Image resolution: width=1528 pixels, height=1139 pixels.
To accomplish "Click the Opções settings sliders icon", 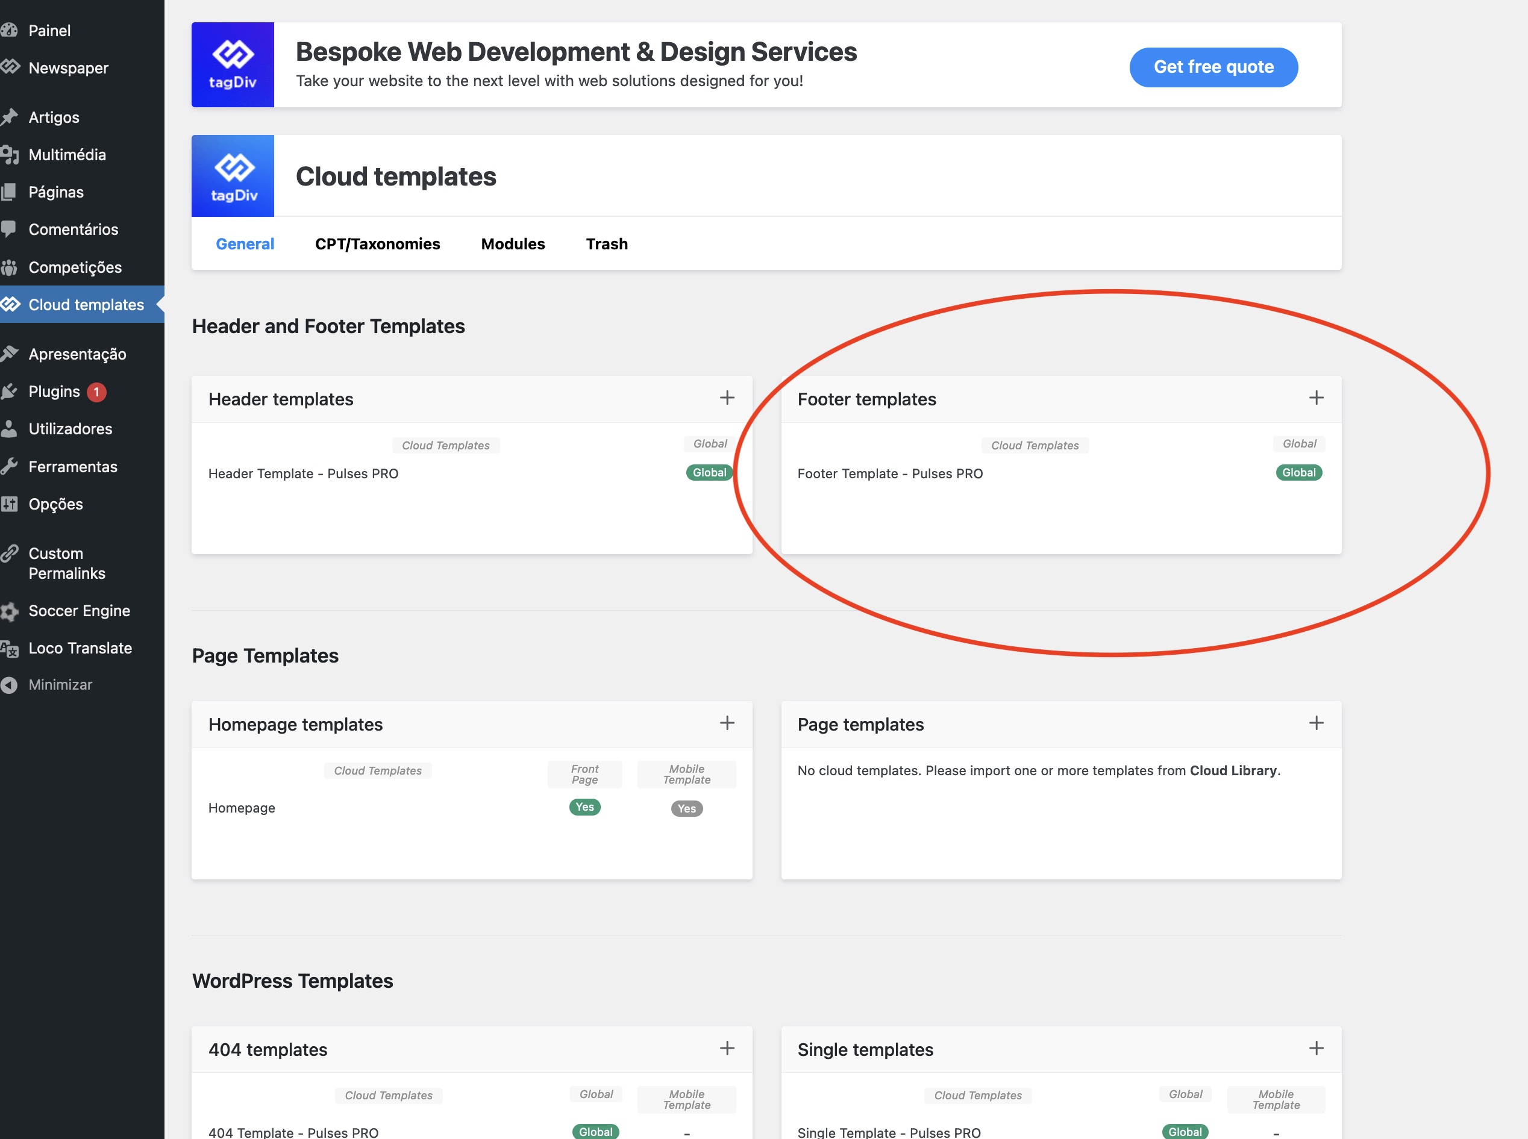I will point(9,504).
